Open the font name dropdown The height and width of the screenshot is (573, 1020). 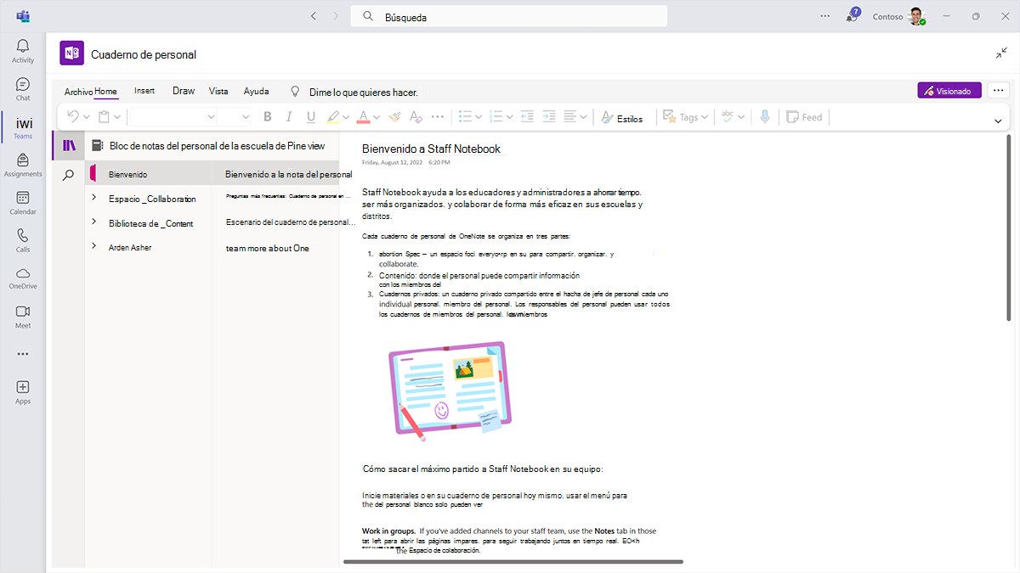coord(174,117)
